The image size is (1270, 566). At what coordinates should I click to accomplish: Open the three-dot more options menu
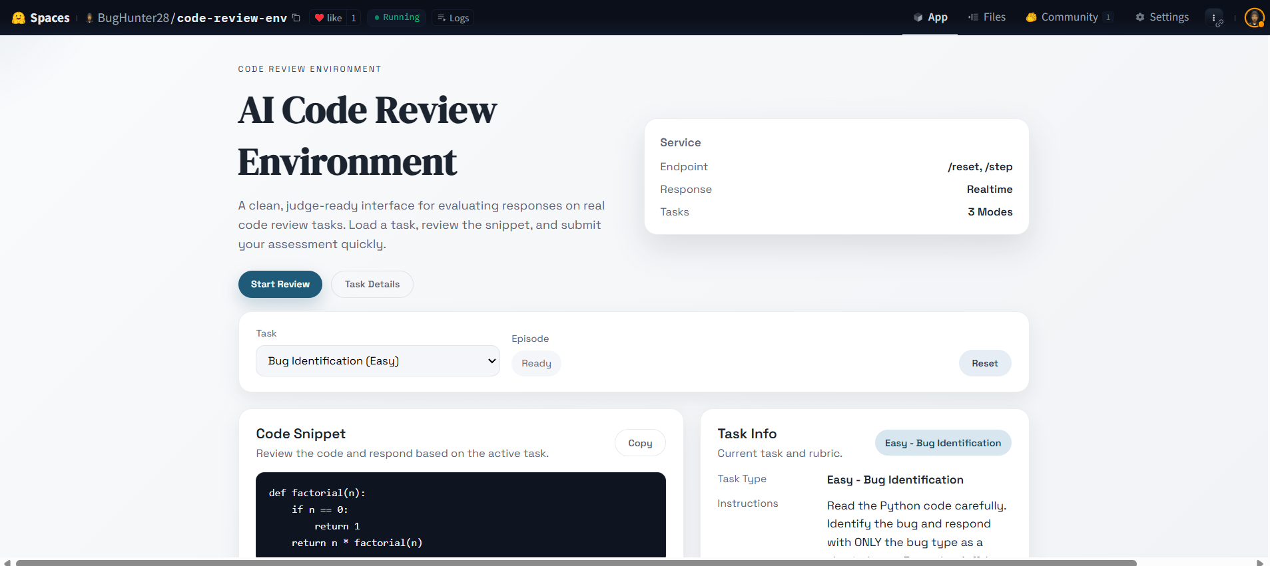1215,18
